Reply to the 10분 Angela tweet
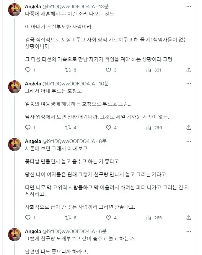The image size is (202, 255). pos(28,128)
